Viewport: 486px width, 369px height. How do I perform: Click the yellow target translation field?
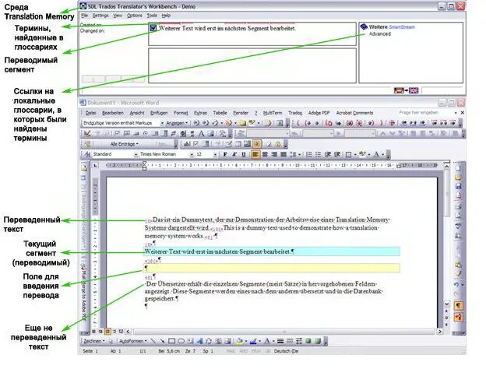pos(272,267)
